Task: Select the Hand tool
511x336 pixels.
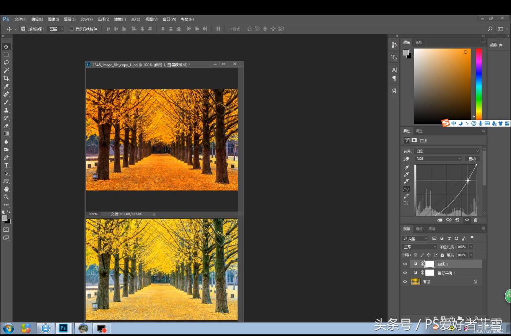Action: click(x=7, y=189)
